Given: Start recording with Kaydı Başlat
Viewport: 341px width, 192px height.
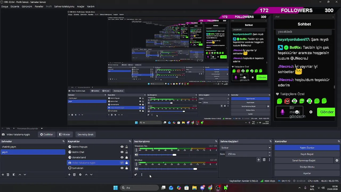Looking at the screenshot, I should coord(307,154).
